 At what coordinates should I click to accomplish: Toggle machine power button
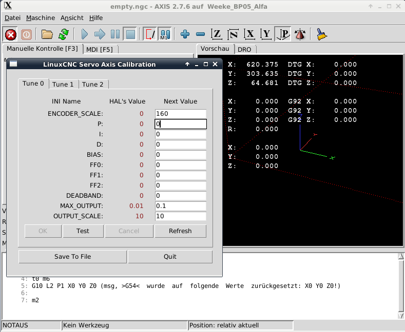[x=27, y=34]
